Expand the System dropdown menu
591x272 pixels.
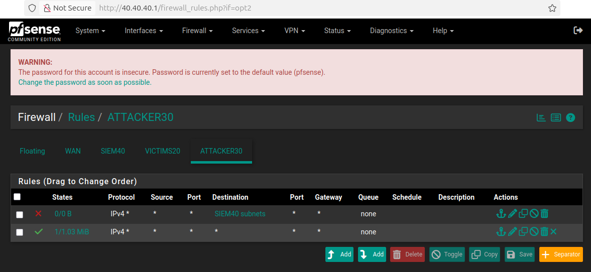coord(90,31)
